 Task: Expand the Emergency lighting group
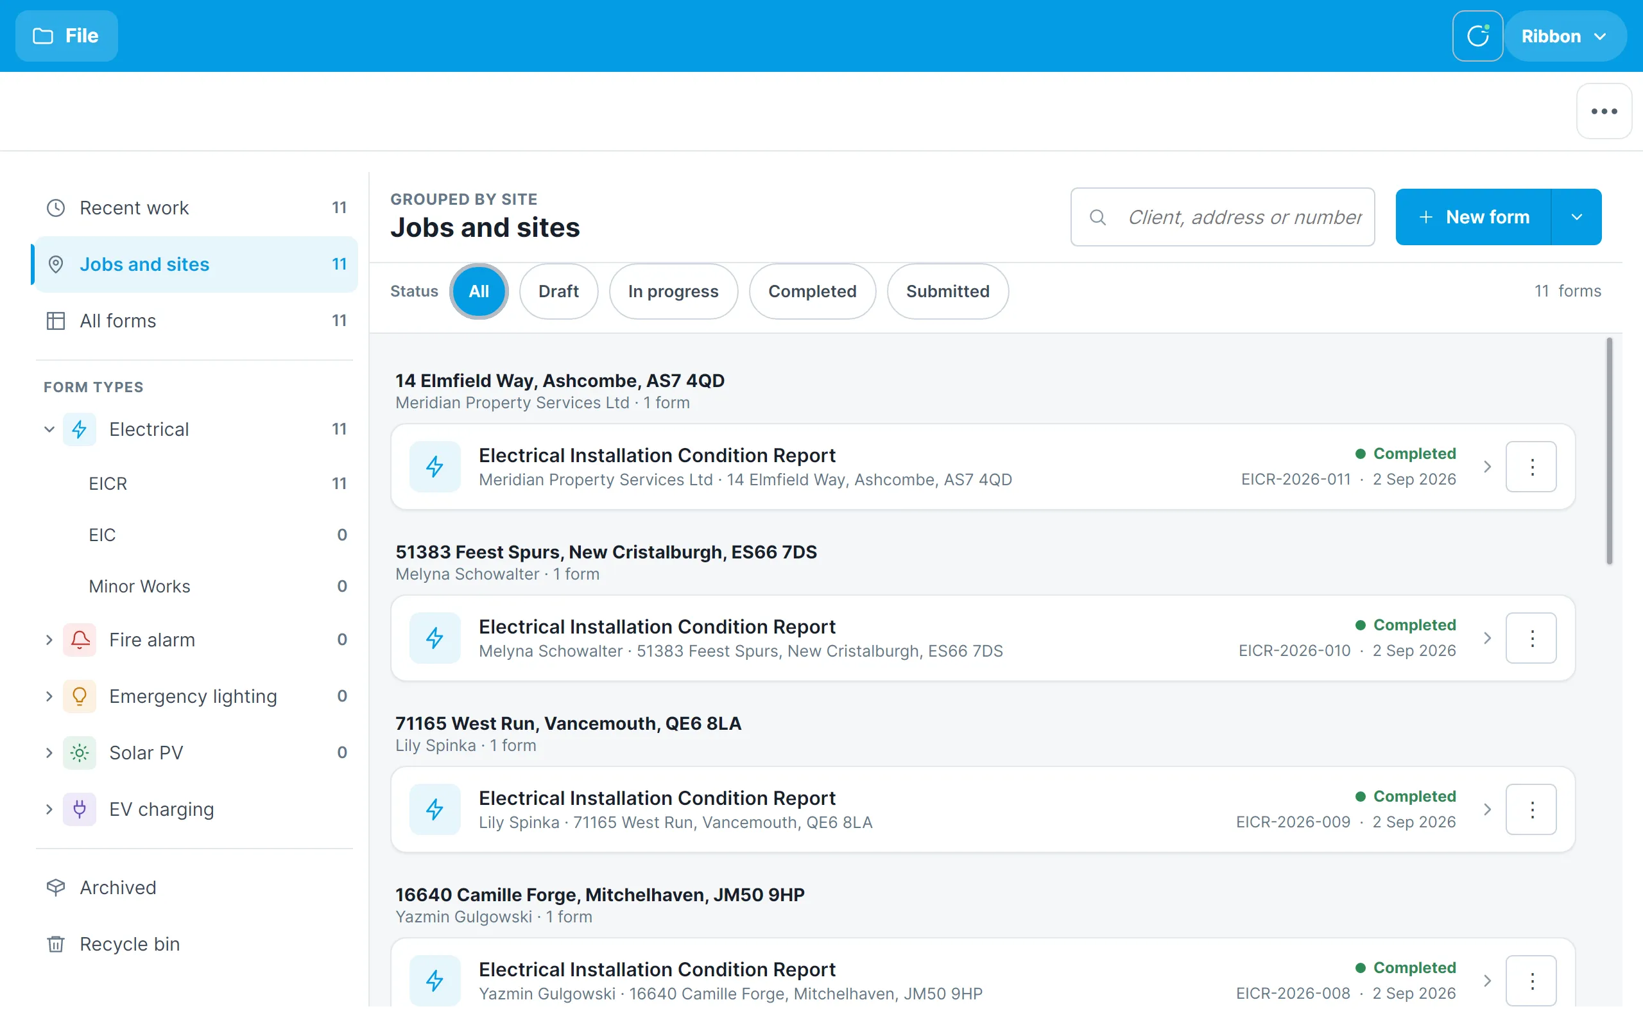click(49, 696)
